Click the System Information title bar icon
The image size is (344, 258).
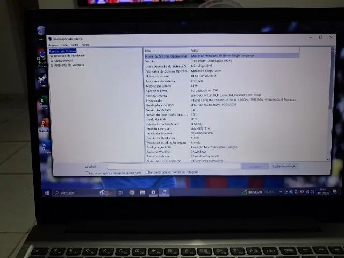[x=50, y=39]
